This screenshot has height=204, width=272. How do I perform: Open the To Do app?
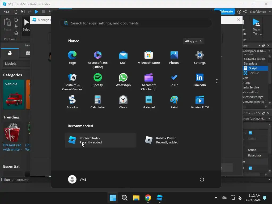click(x=174, y=80)
